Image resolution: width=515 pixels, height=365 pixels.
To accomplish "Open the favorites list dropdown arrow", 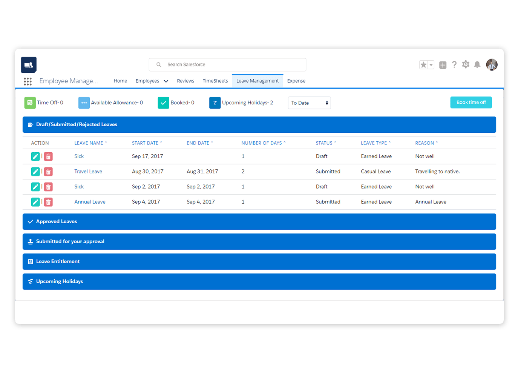I will click(431, 65).
